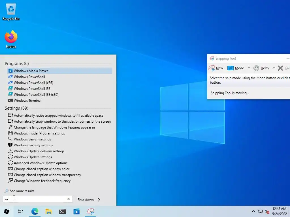Image resolution: width=290 pixels, height=217 pixels.
Task: Launch Firefox from the desktop icon
Action: 11,39
